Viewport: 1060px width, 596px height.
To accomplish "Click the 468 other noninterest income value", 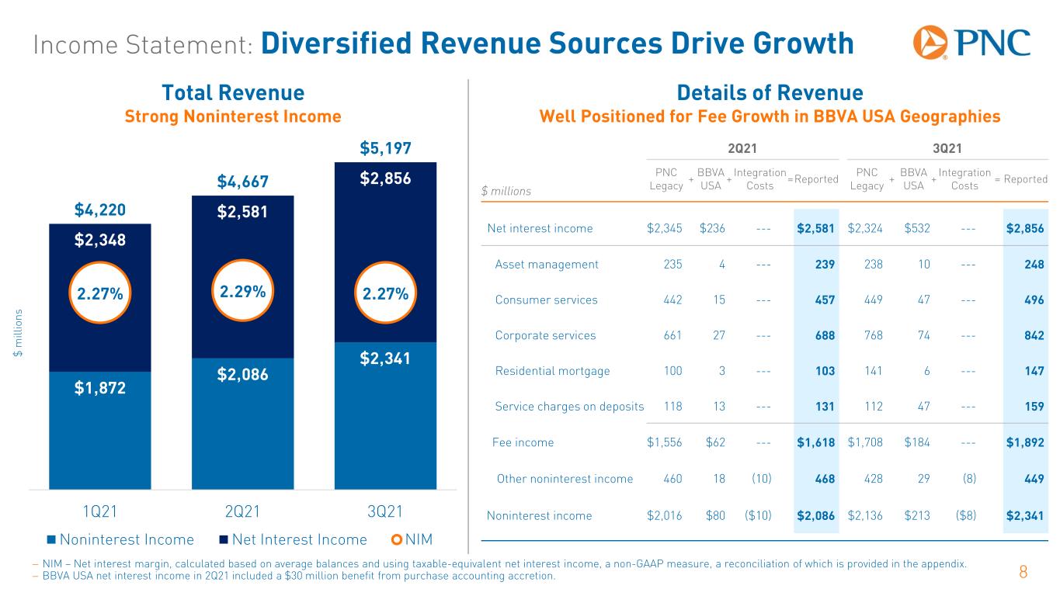I will click(825, 480).
